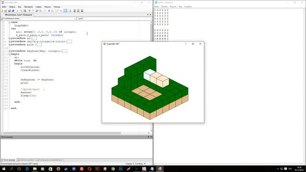Open Opera browser from taskbar
This screenshot has height=172, width=306.
tap(89, 169)
